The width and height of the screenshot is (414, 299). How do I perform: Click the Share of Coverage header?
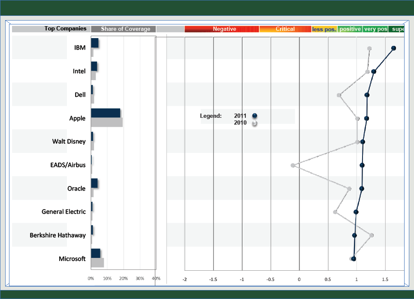point(123,29)
